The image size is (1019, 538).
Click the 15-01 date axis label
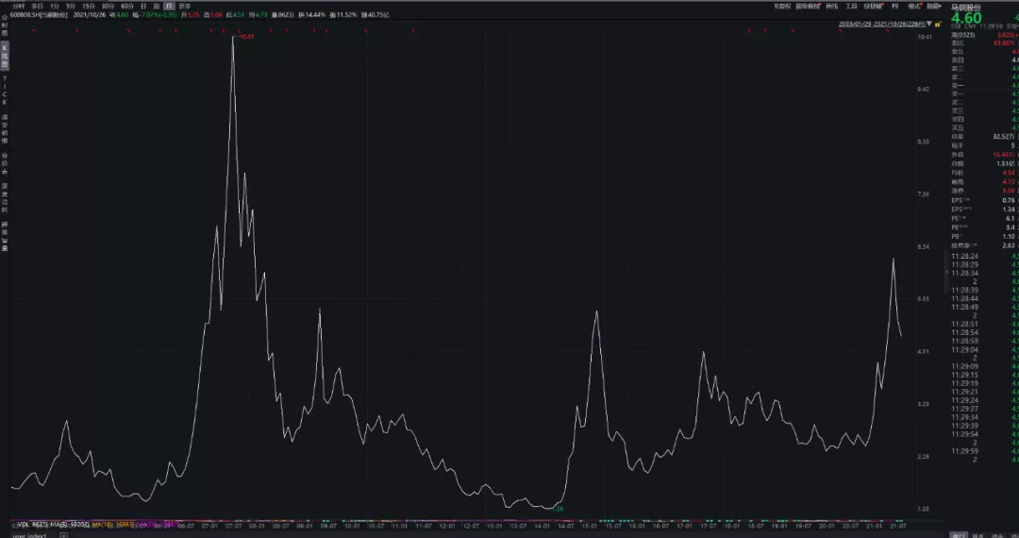click(589, 526)
